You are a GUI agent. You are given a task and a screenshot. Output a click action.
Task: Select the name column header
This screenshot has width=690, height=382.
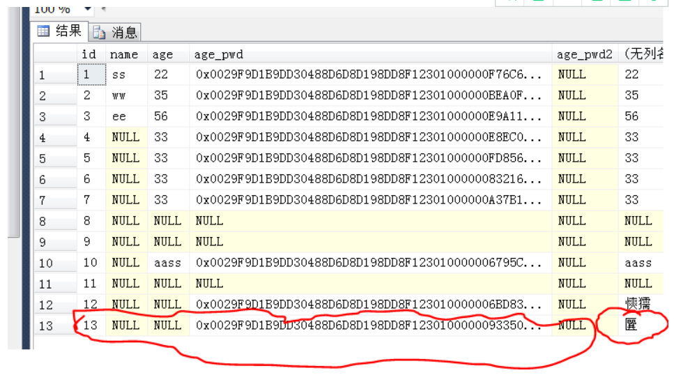tap(124, 54)
